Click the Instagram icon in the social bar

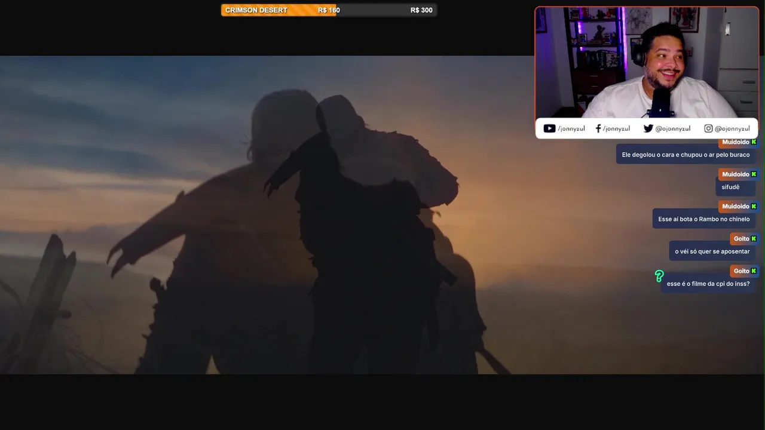(x=708, y=128)
